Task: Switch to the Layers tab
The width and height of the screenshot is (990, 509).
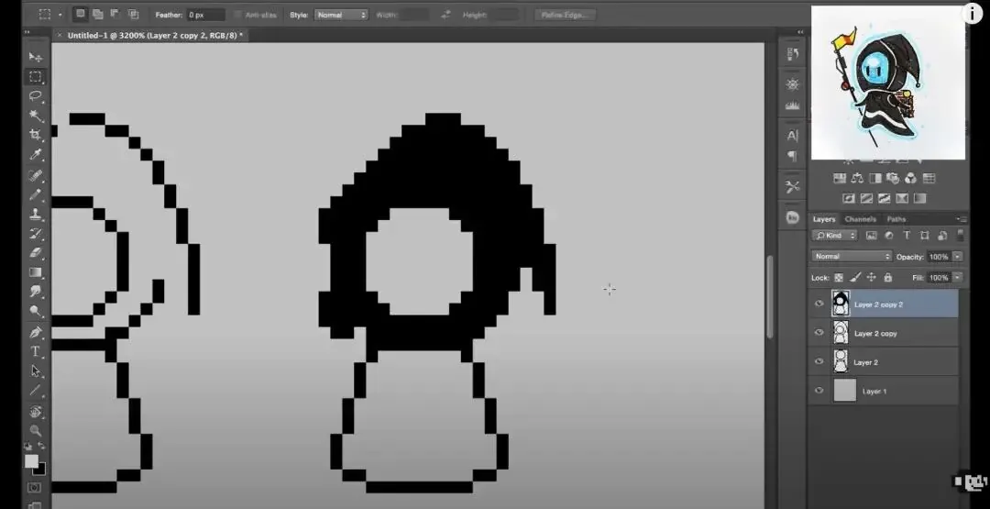Action: [x=824, y=219]
